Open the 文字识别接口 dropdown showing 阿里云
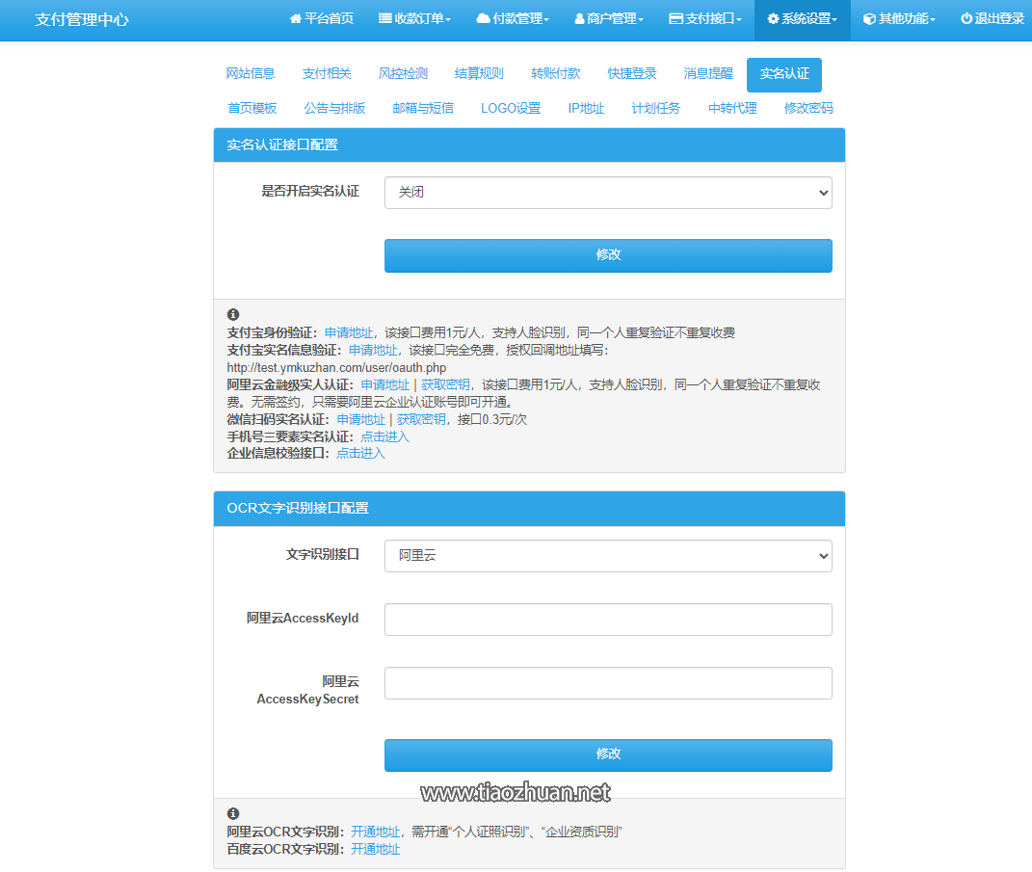Screen dimensions: 1032x872 coord(608,556)
